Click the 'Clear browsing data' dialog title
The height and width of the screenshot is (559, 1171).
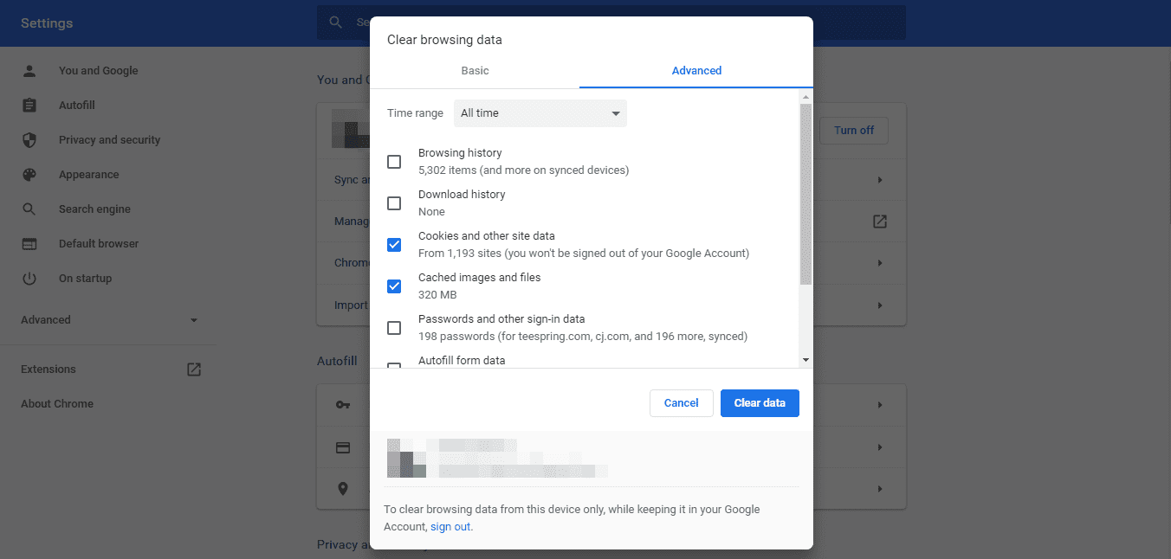coord(444,40)
